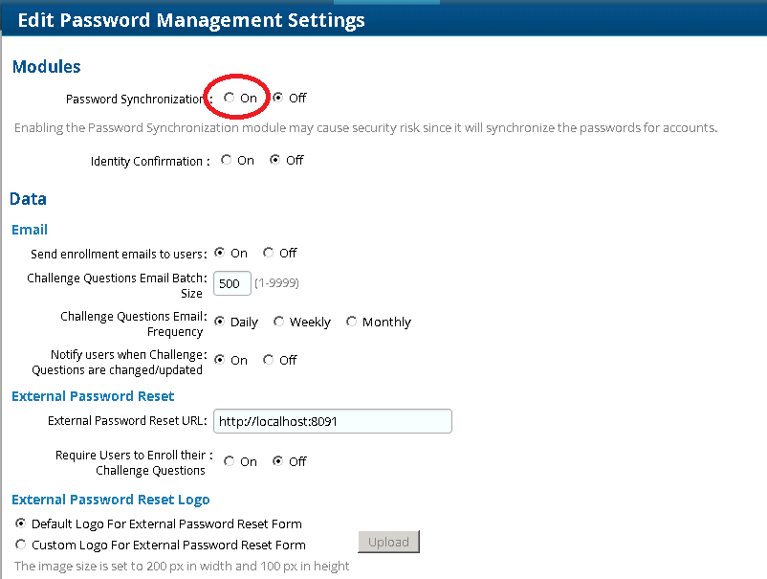Disable enrollment emails to users

269,253
